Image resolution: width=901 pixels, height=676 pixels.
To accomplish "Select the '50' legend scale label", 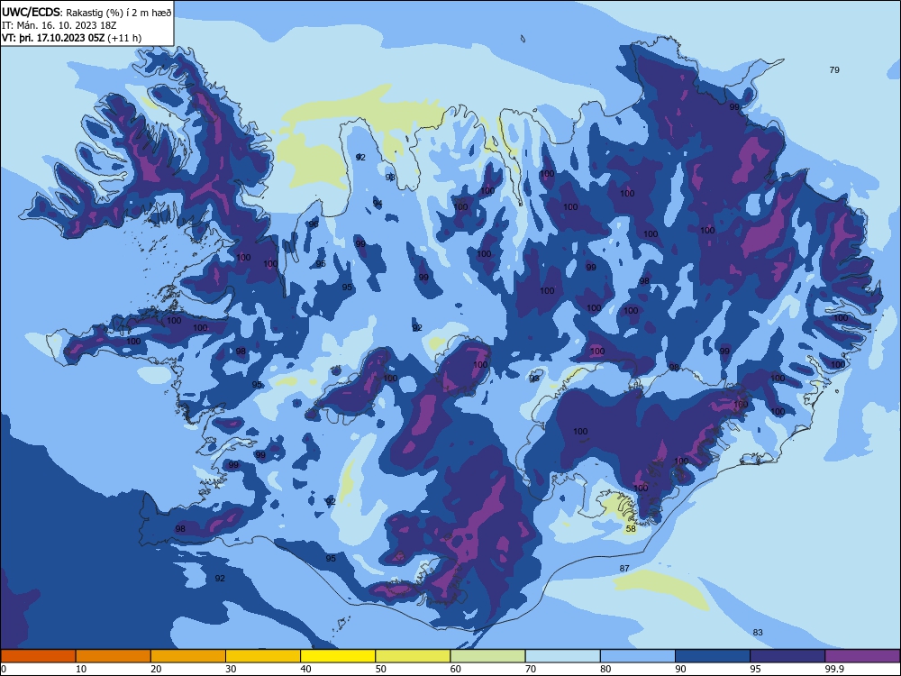I will [x=381, y=669].
